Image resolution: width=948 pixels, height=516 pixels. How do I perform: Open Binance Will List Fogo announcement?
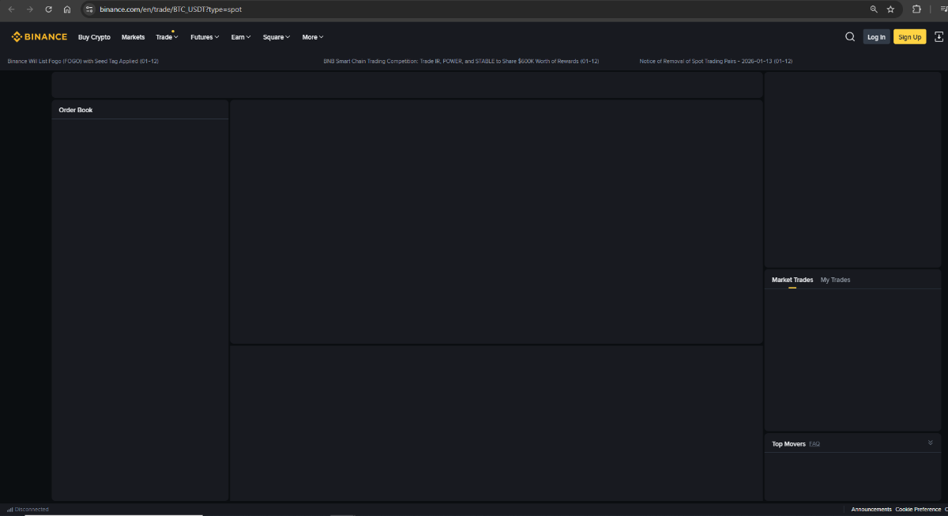click(83, 61)
